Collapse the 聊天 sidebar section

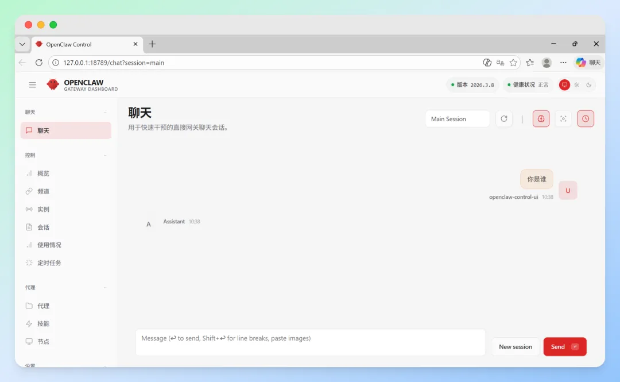point(65,112)
